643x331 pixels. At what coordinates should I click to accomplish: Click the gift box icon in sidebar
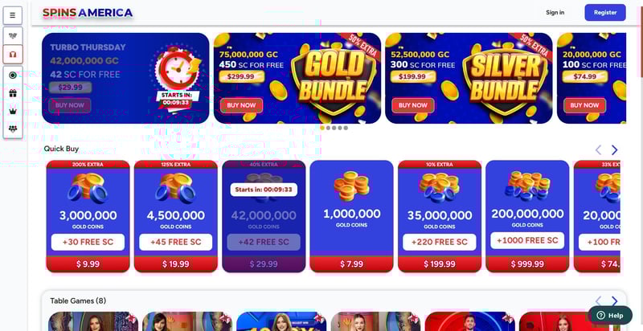[13, 93]
